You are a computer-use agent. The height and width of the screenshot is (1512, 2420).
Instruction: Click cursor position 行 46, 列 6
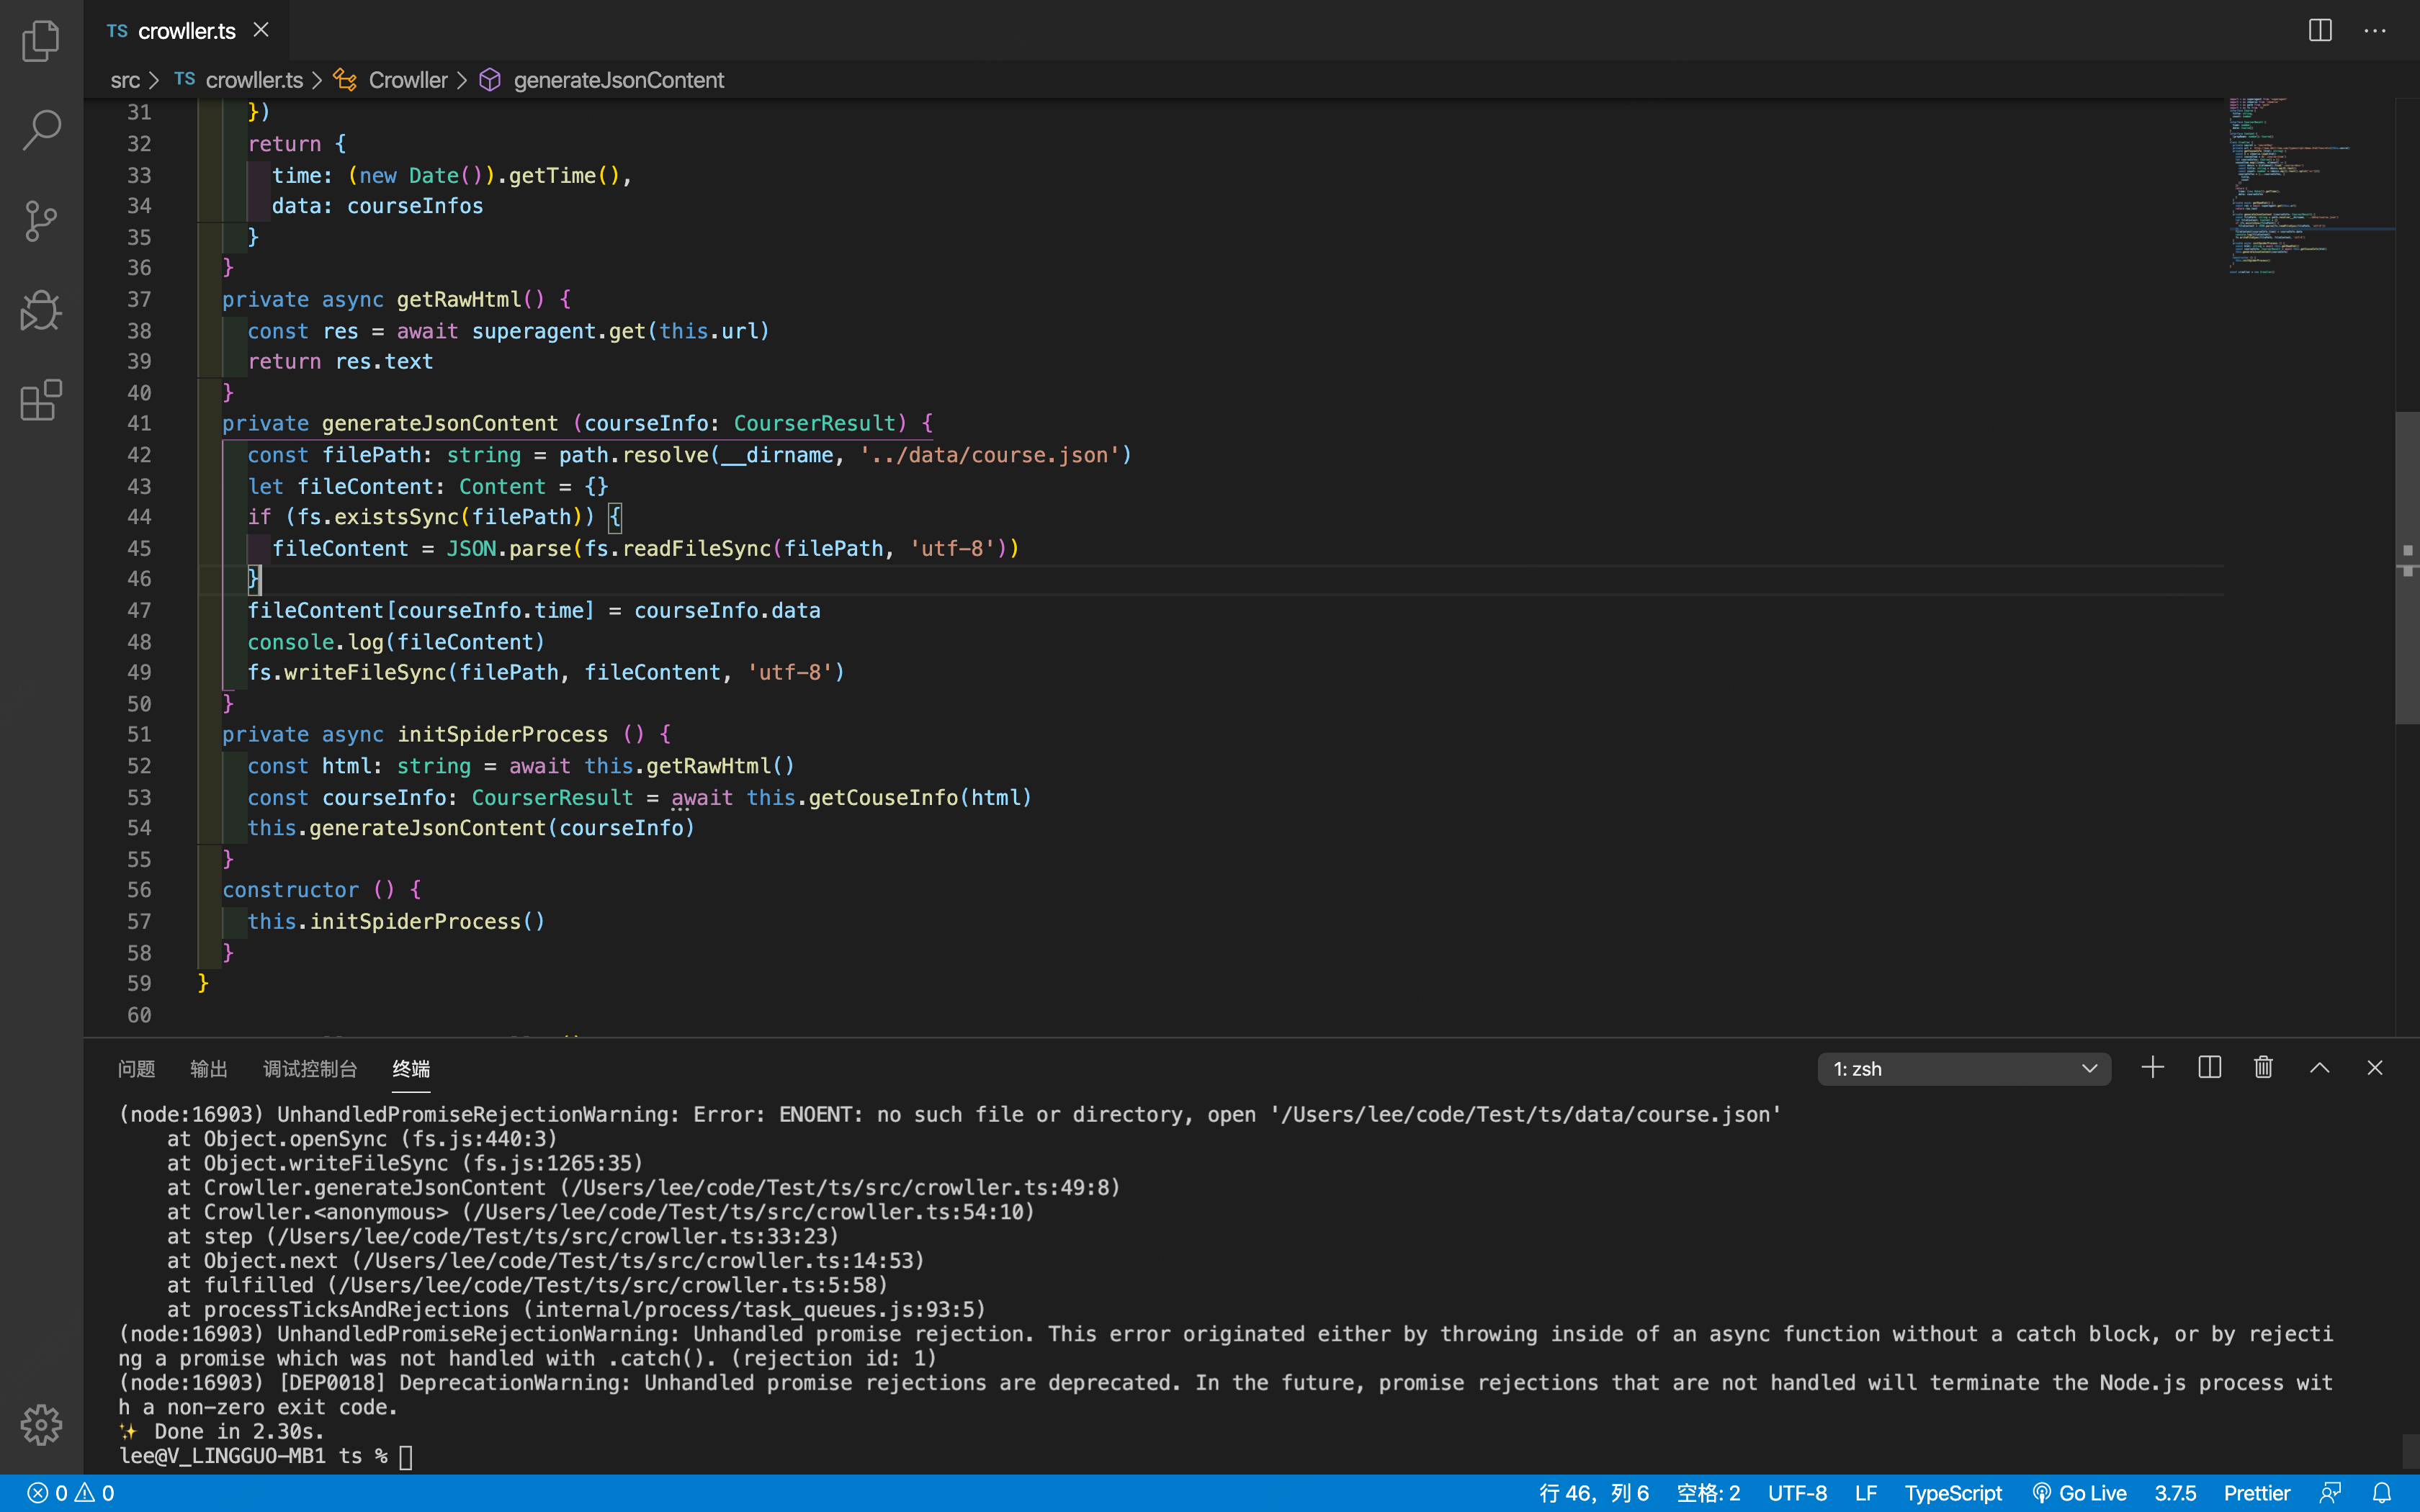pyautogui.click(x=1594, y=1493)
